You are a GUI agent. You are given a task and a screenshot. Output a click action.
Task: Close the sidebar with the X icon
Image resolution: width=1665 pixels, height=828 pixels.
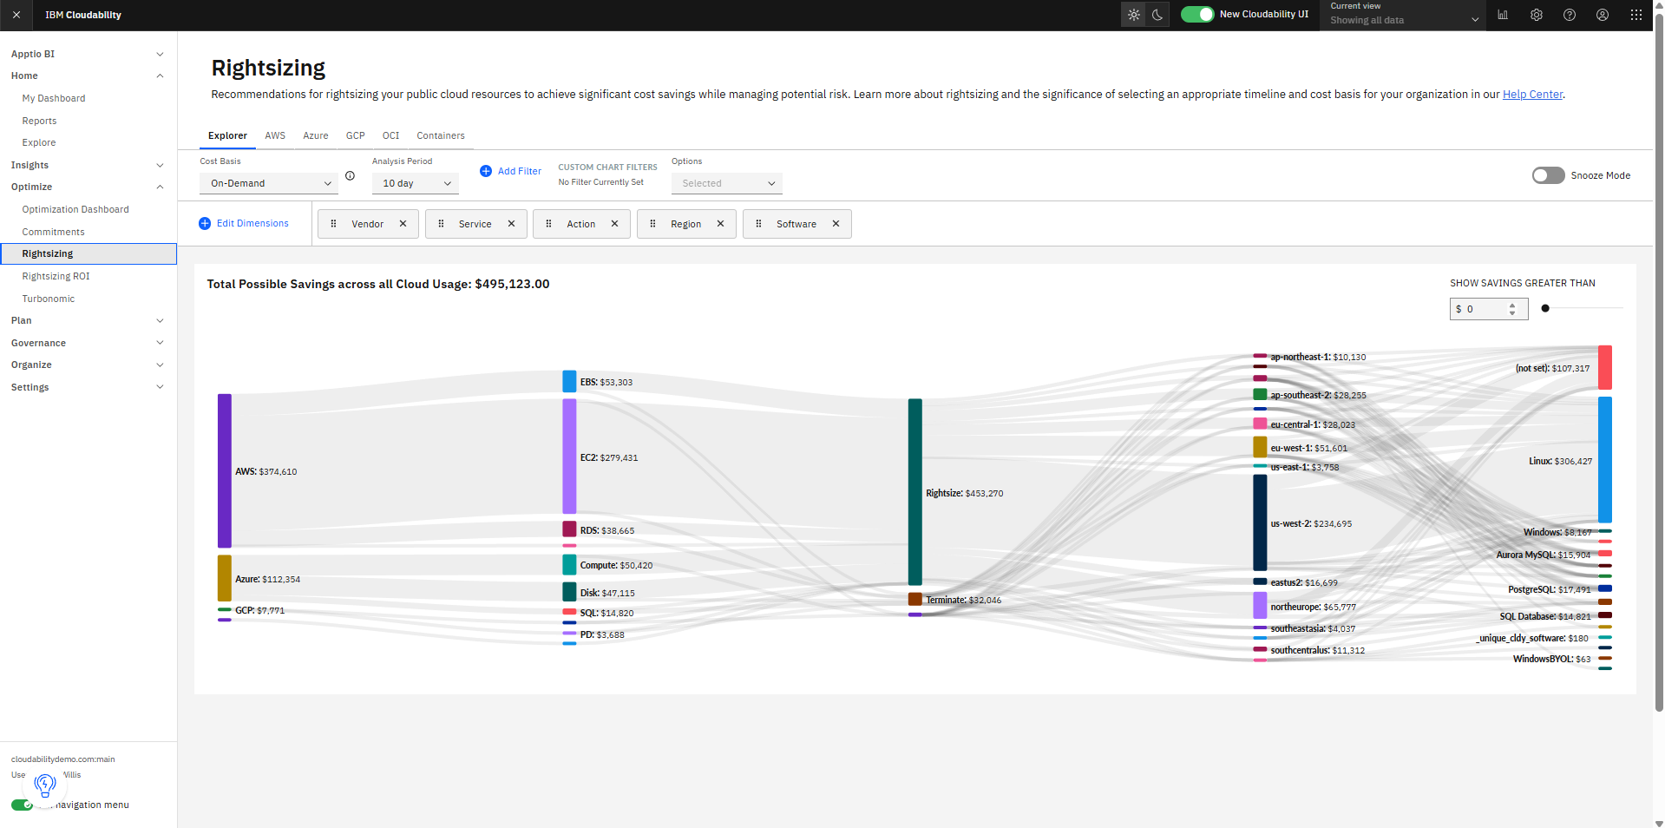16,15
